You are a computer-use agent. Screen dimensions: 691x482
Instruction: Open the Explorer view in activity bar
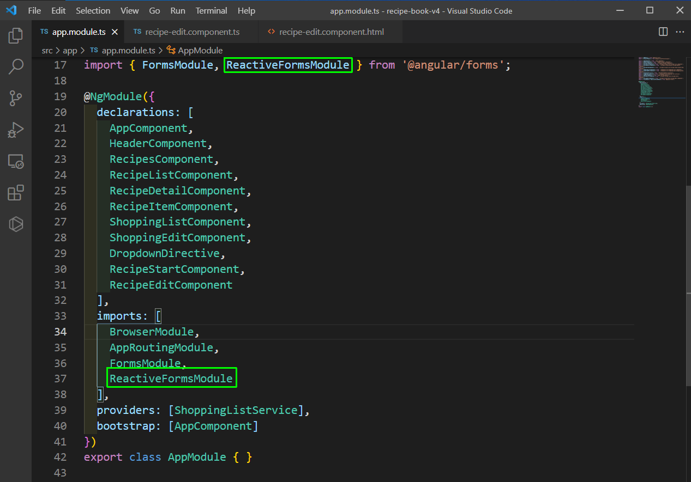coord(16,36)
